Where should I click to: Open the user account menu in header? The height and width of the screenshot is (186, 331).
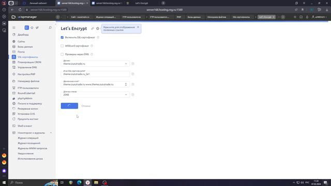[x=319, y=17]
